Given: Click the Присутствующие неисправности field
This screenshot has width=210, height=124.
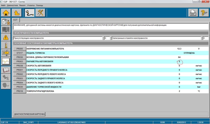Looking at the screenshot, I should pyautogui.click(x=58, y=38).
